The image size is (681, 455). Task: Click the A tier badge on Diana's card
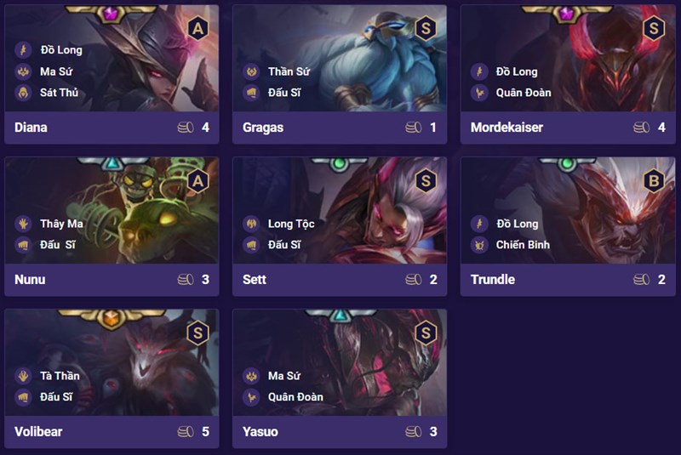pos(197,28)
